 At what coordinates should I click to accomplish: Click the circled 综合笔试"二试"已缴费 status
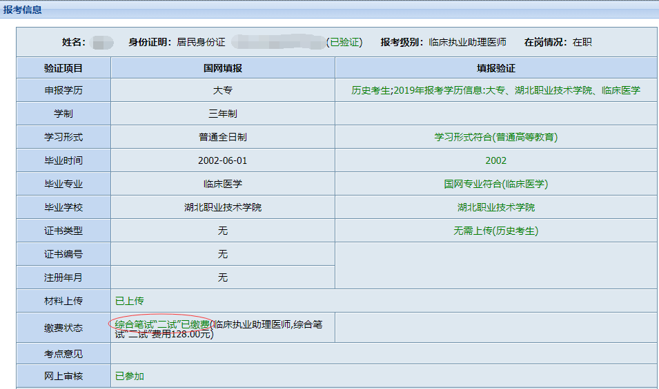pos(162,324)
